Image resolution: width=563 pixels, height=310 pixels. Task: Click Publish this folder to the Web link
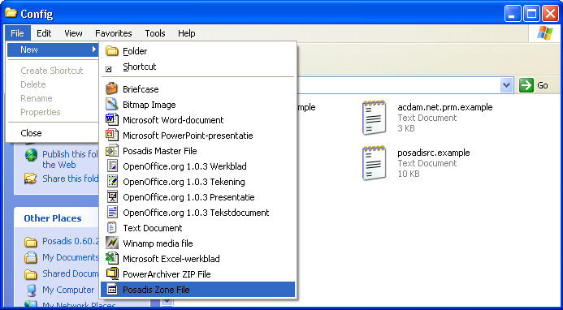coord(70,159)
